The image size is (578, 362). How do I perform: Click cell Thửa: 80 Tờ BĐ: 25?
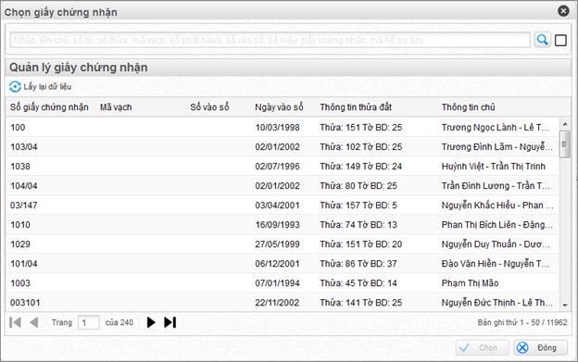[x=358, y=186]
